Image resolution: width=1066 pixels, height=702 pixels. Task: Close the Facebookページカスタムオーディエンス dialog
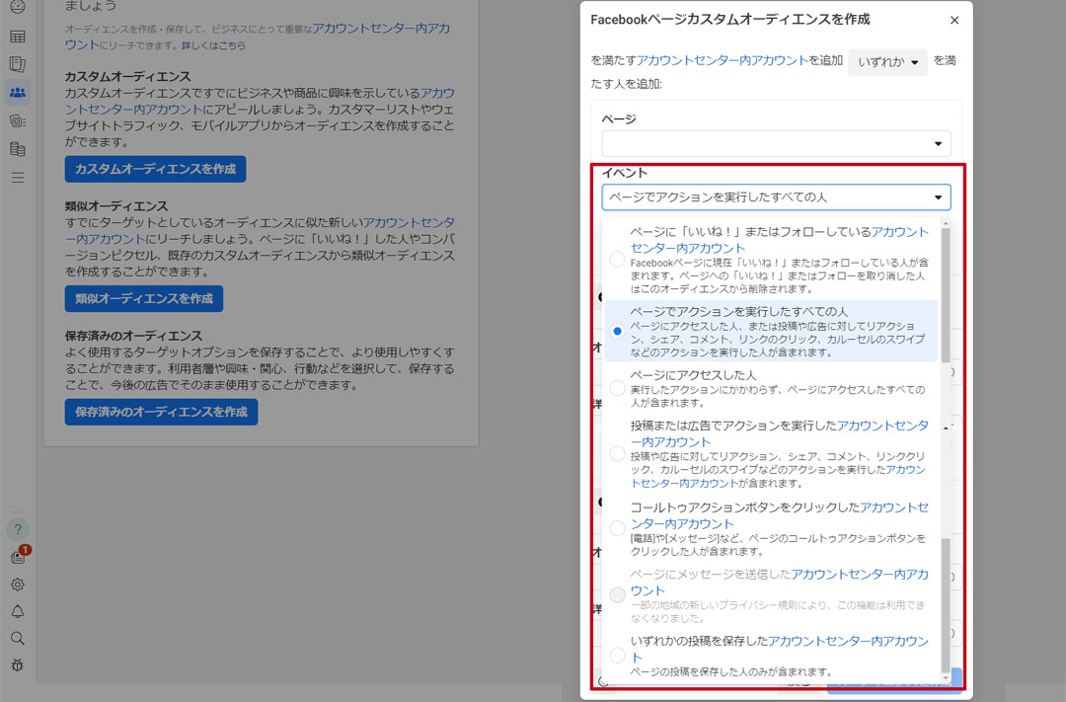coord(953,20)
